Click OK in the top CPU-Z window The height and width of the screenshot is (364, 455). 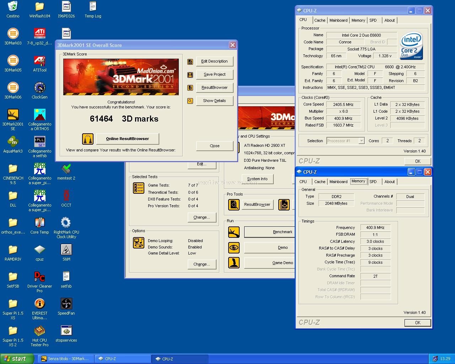pyautogui.click(x=418, y=161)
